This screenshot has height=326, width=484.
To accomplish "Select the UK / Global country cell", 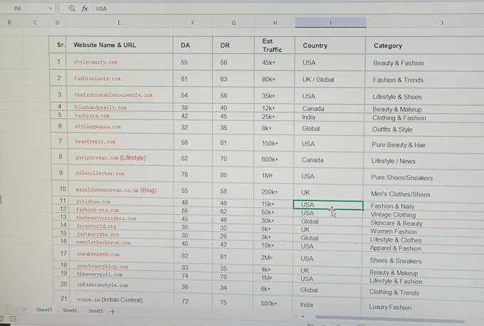I will [330, 80].
